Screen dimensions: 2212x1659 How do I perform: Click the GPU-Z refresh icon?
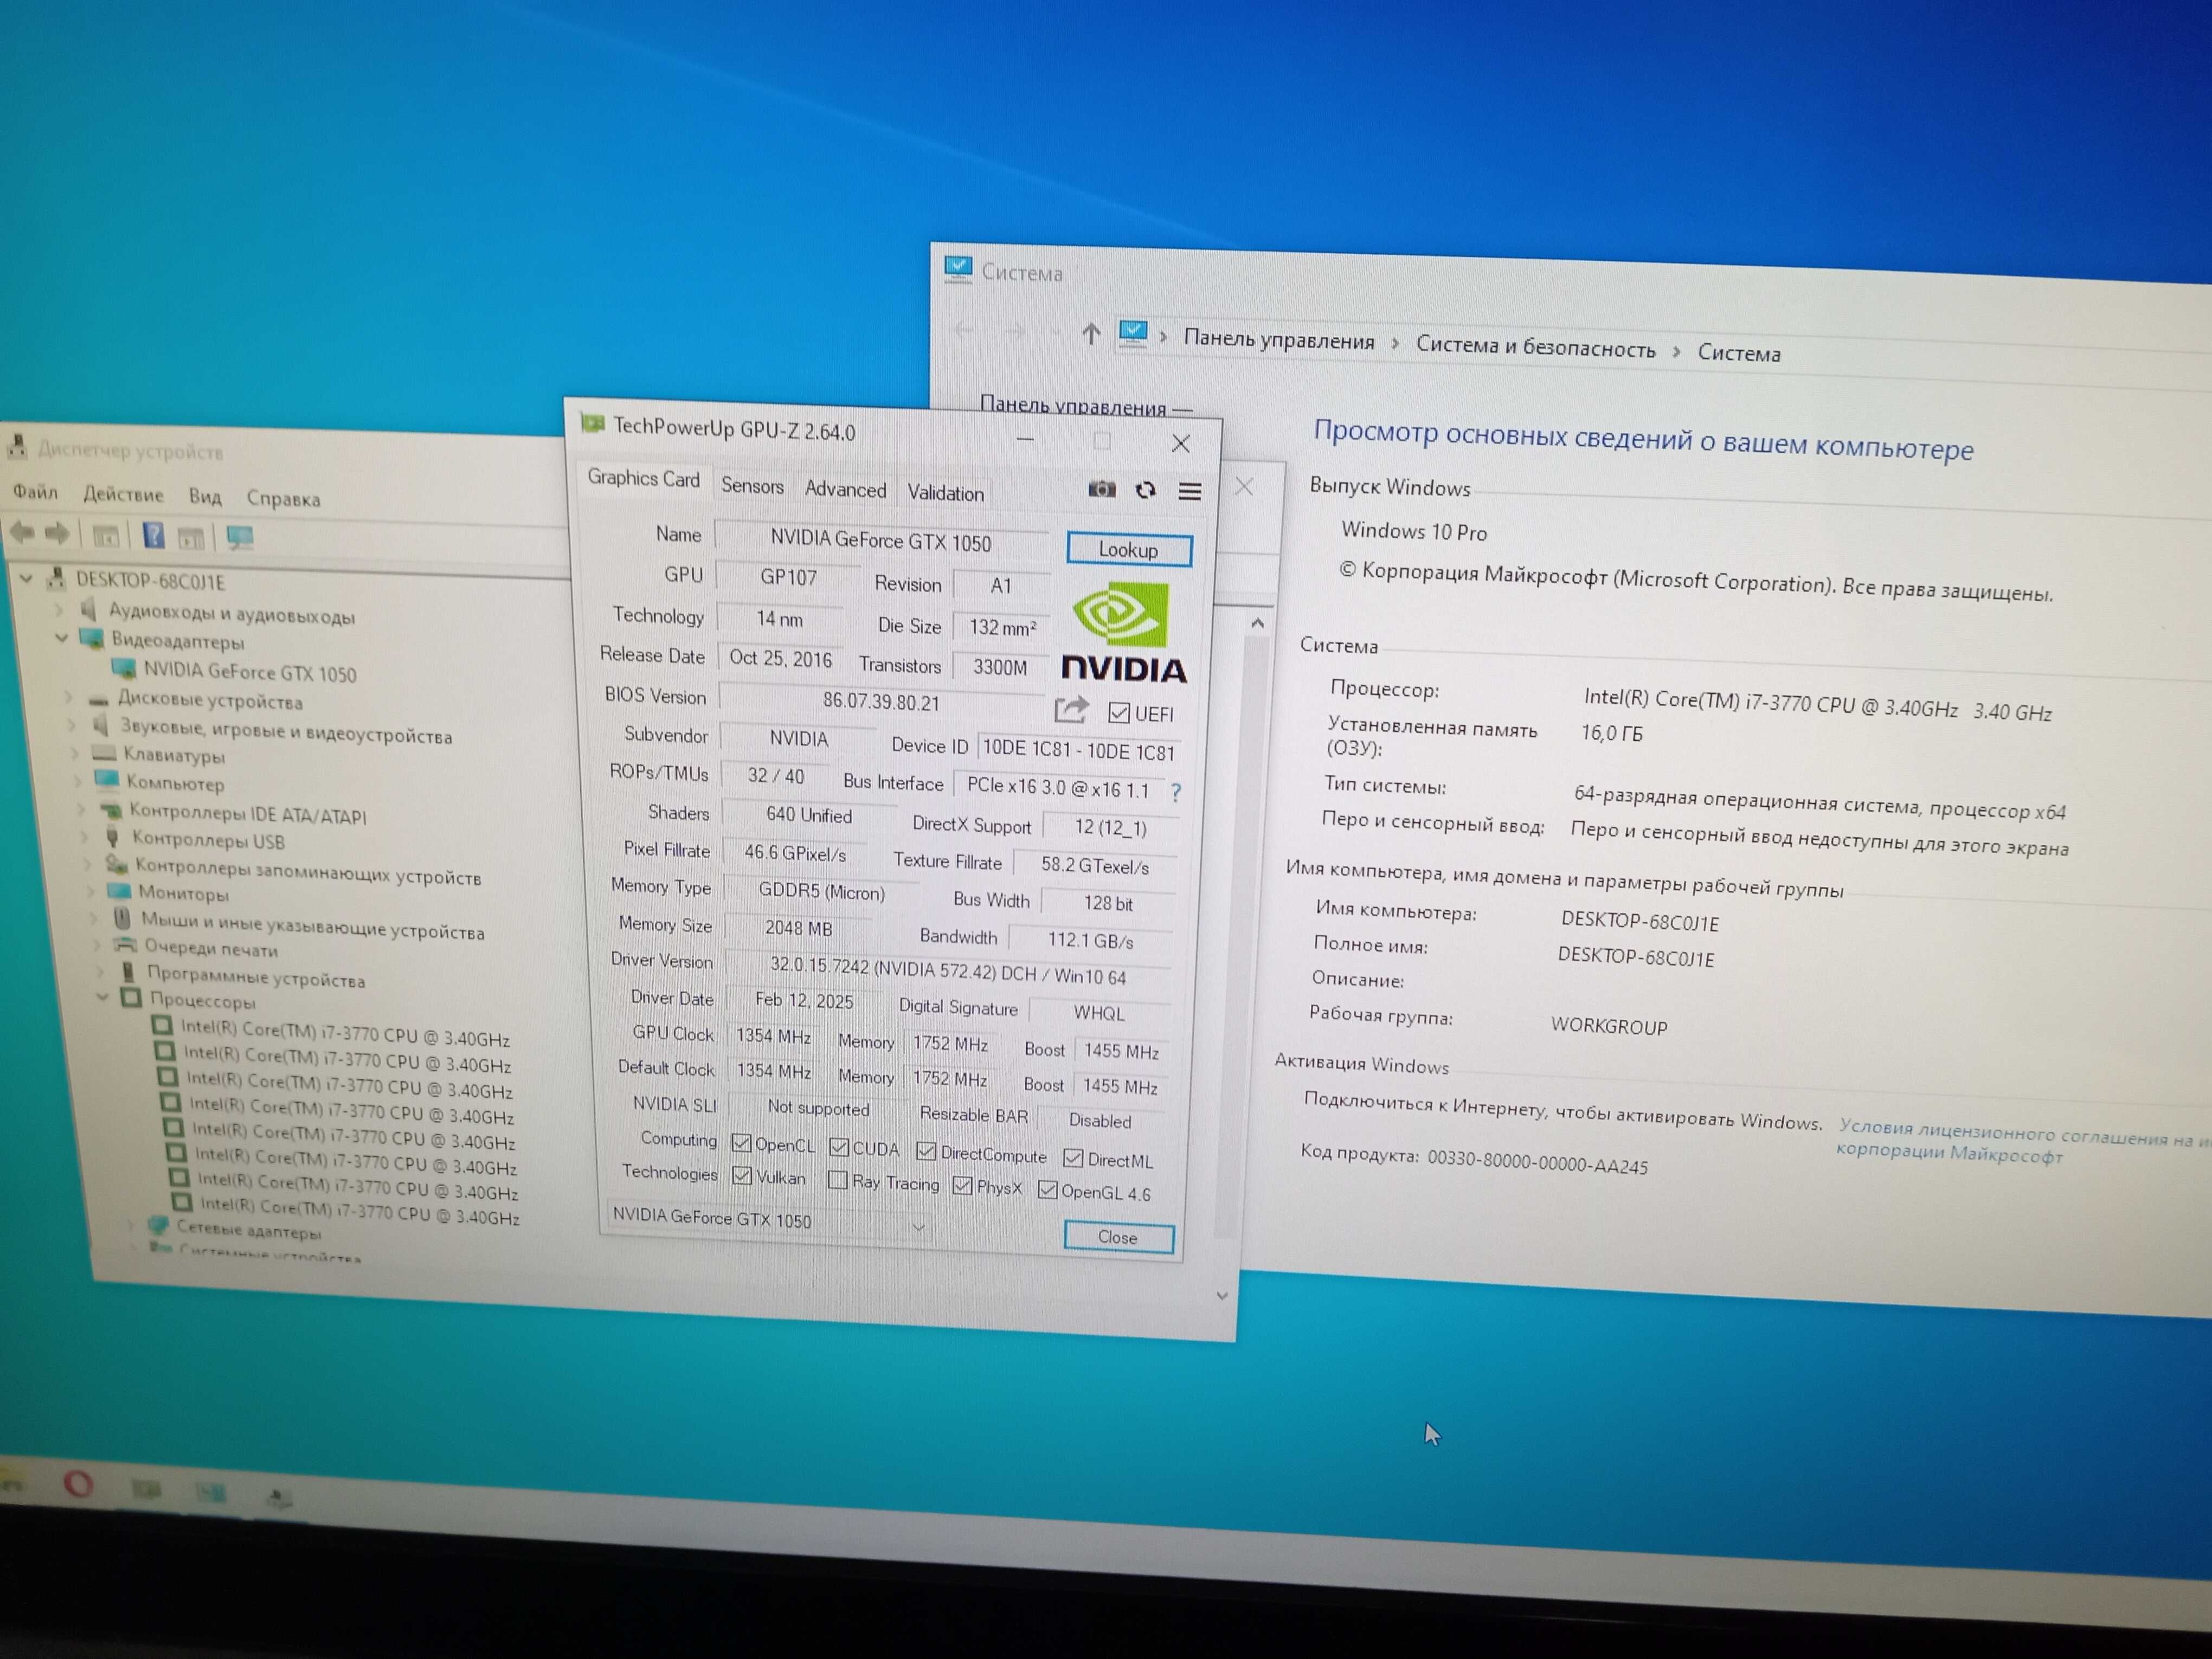[1146, 490]
